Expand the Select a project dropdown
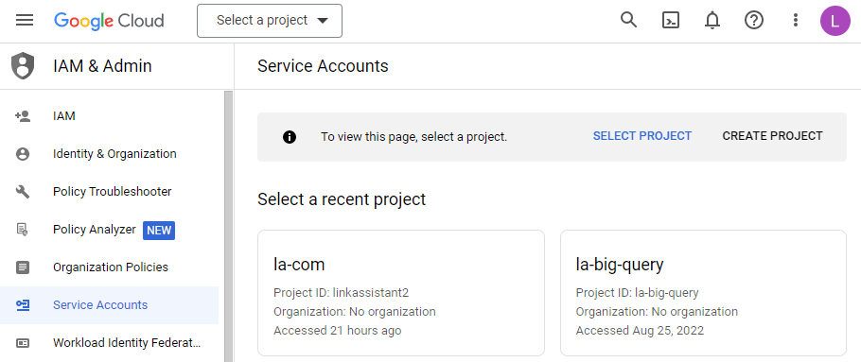The width and height of the screenshot is (861, 362). tap(270, 21)
